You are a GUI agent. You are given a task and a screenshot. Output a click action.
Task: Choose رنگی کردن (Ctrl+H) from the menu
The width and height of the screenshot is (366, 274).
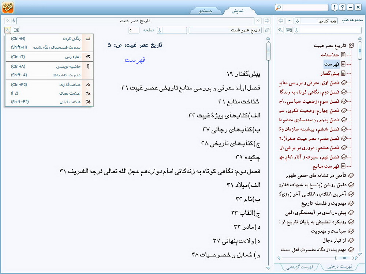[49, 39]
